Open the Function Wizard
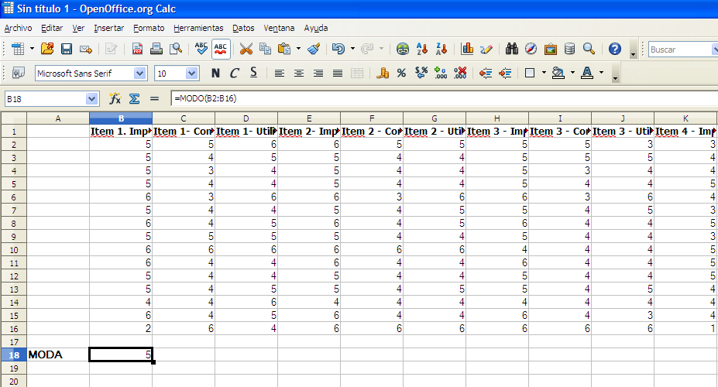718x387 pixels. pos(115,99)
